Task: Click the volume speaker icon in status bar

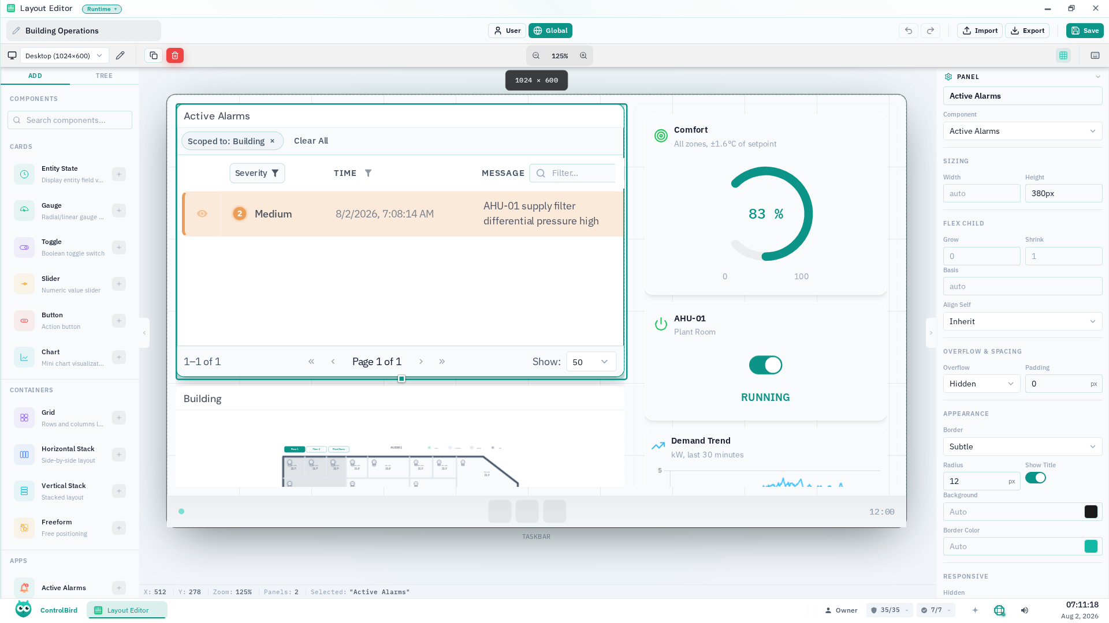Action: 1025,610
